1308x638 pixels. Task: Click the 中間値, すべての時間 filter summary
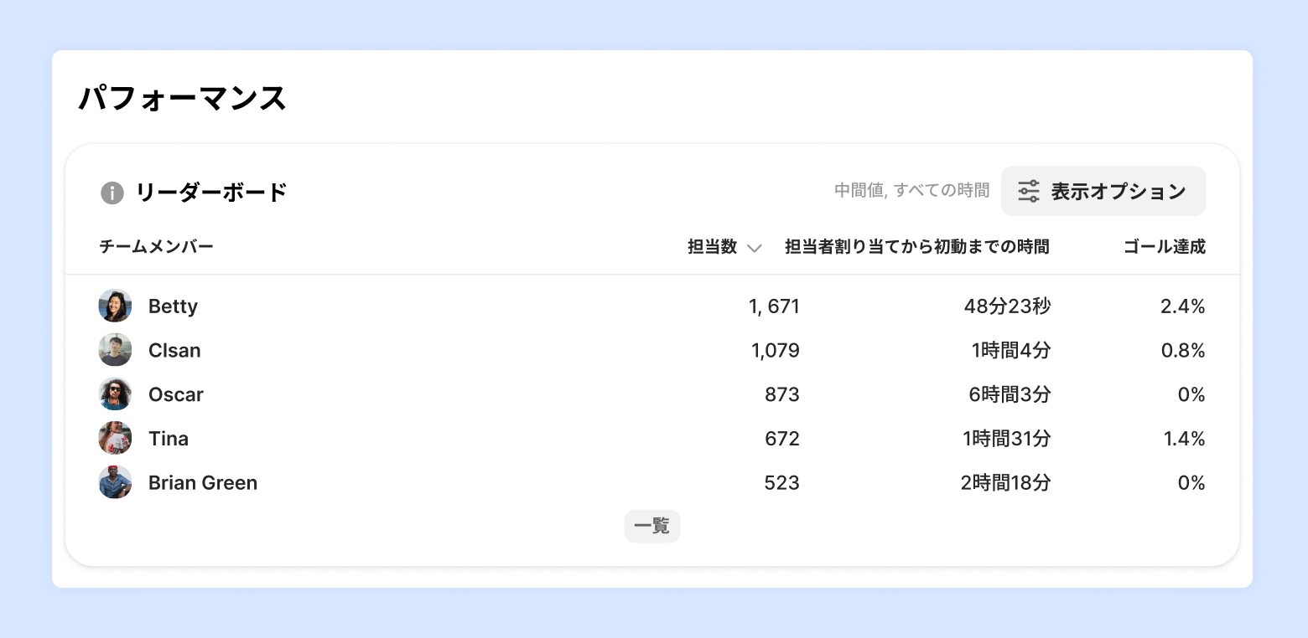coord(911,191)
